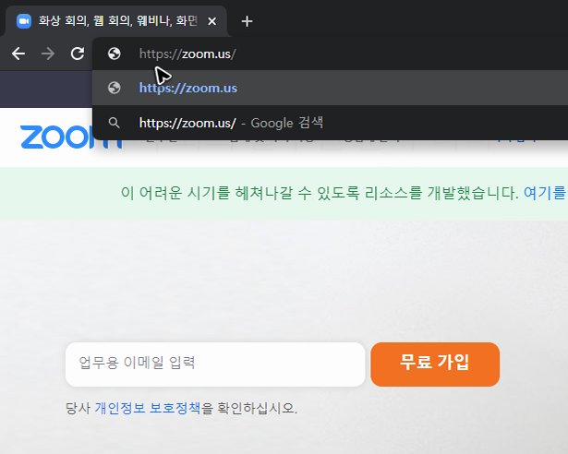Screen dimensions: 568x454
Task: Click magnifier icon in search suggestion
Action: (115, 123)
